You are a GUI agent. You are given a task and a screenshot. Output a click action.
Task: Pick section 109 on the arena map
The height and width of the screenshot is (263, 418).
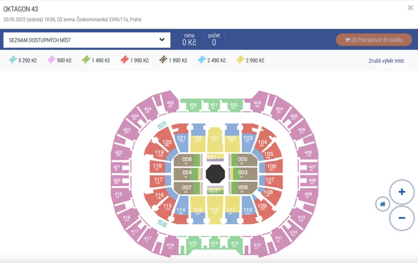coord(262,207)
